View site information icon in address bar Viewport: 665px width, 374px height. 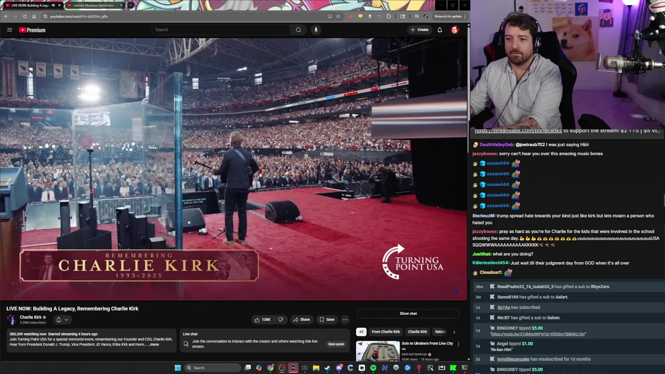(x=45, y=16)
